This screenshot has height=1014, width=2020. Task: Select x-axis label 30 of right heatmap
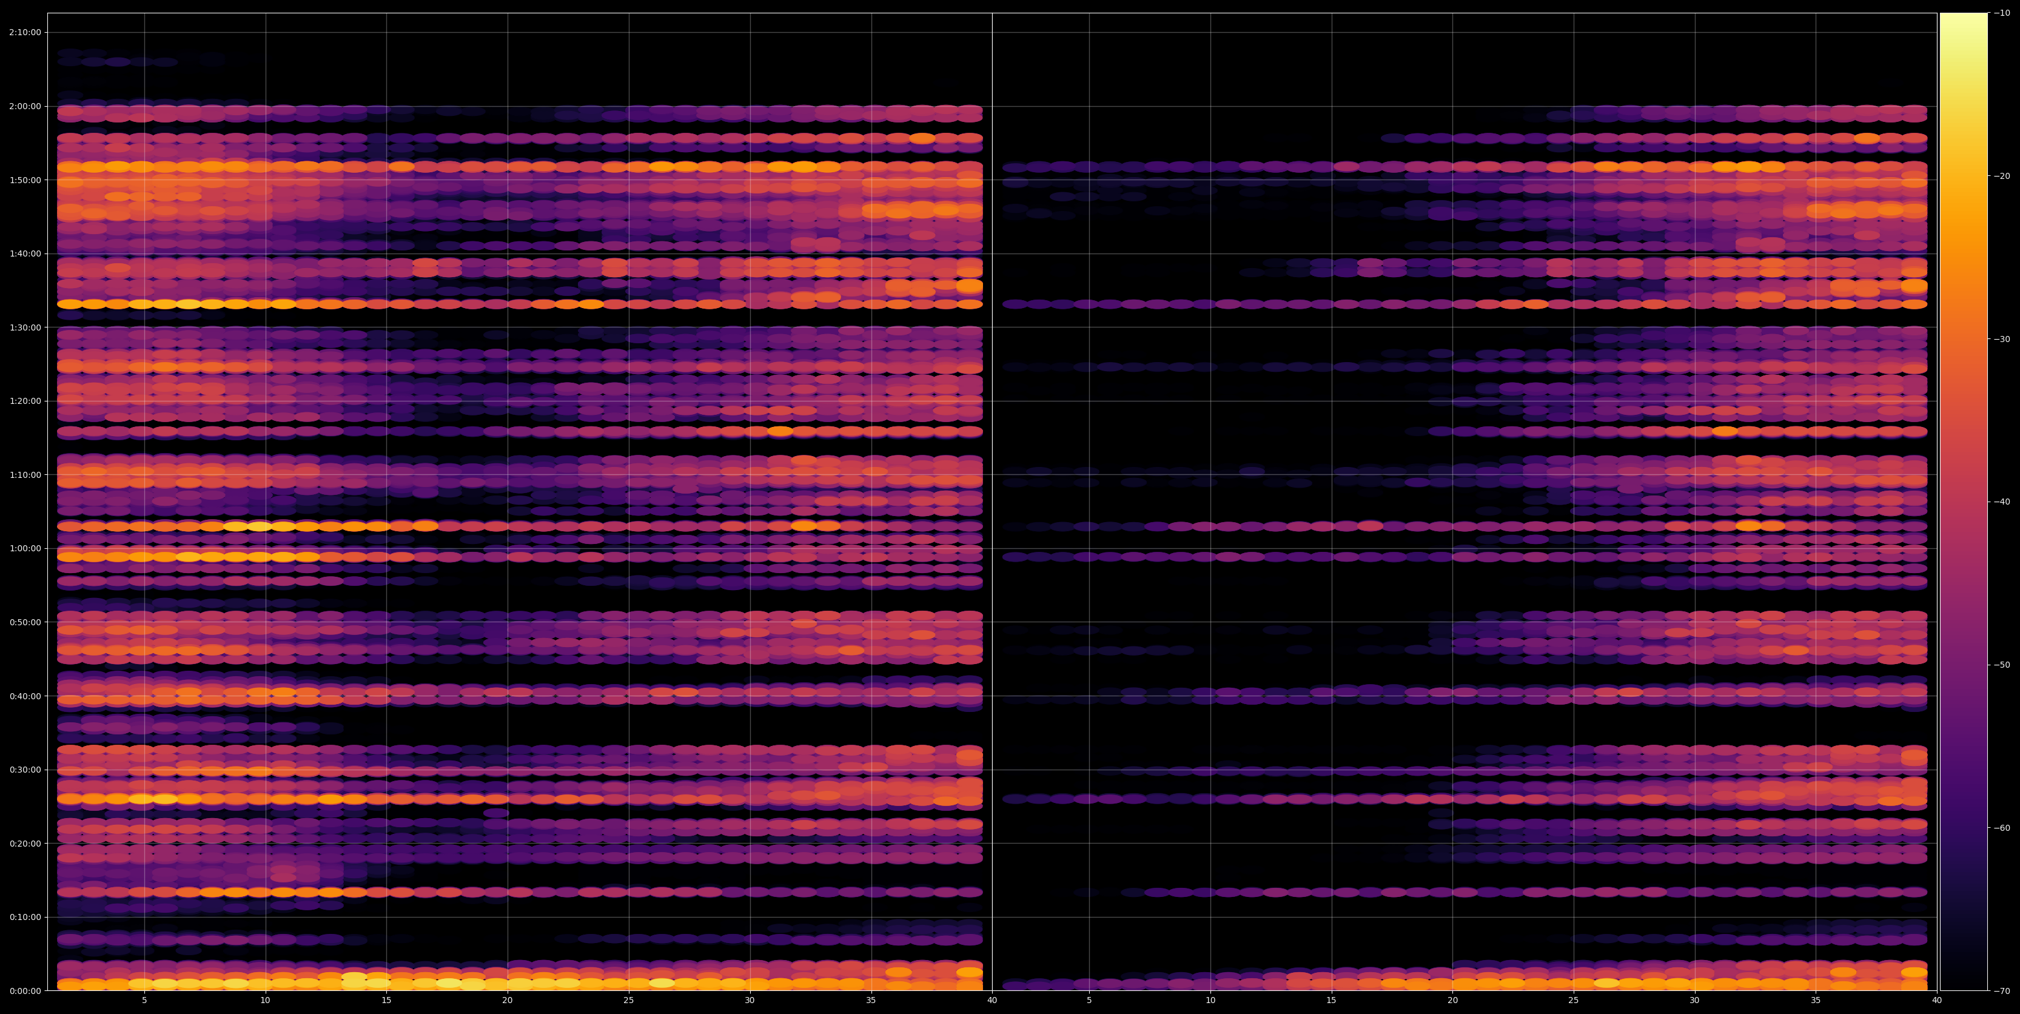(x=1694, y=1001)
